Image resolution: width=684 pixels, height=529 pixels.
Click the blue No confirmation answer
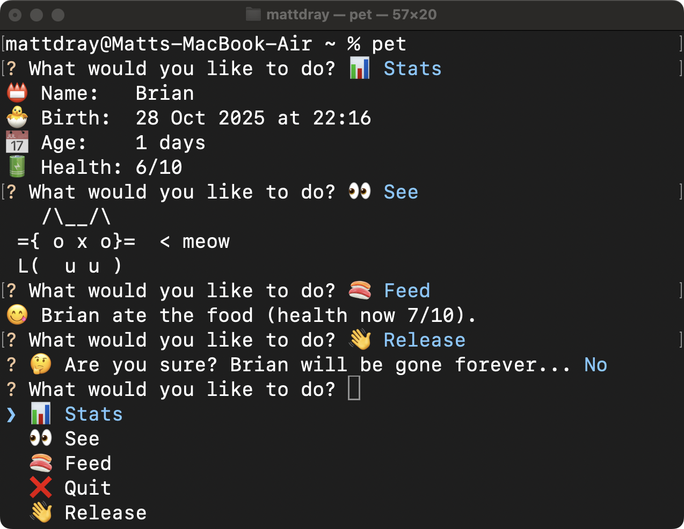[x=595, y=364]
